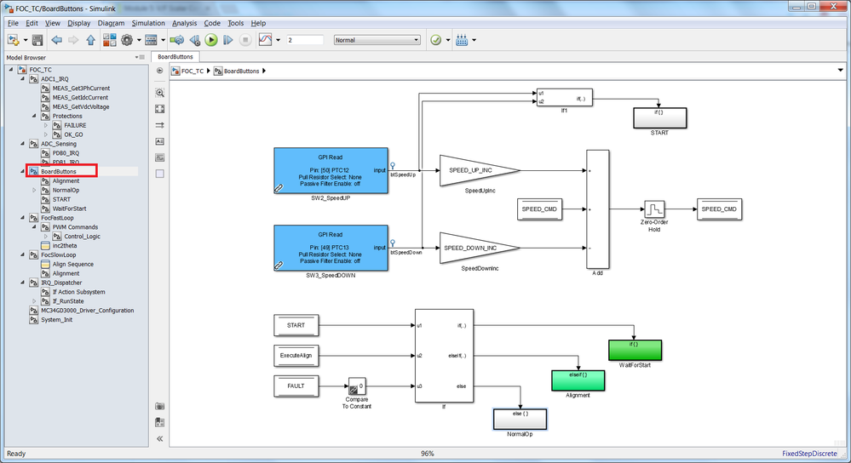
Task: Click the Stop simulation button
Action: [245, 40]
